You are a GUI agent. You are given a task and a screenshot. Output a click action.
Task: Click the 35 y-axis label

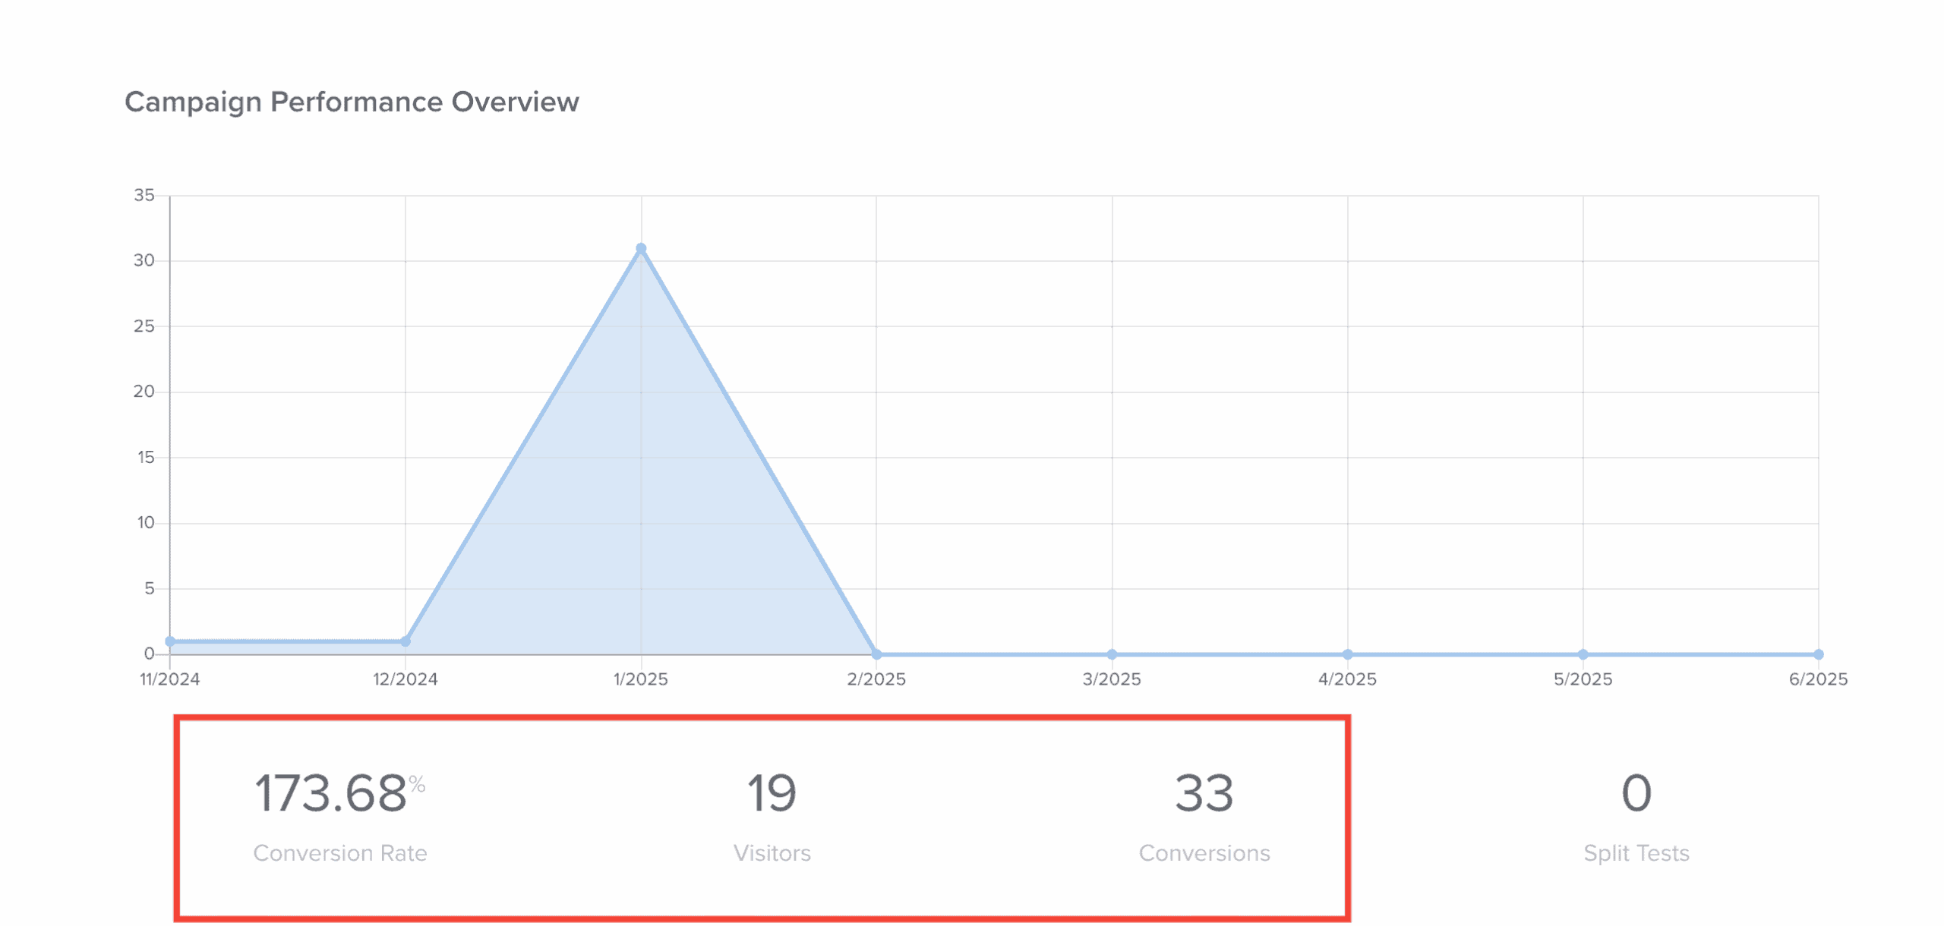[144, 195]
